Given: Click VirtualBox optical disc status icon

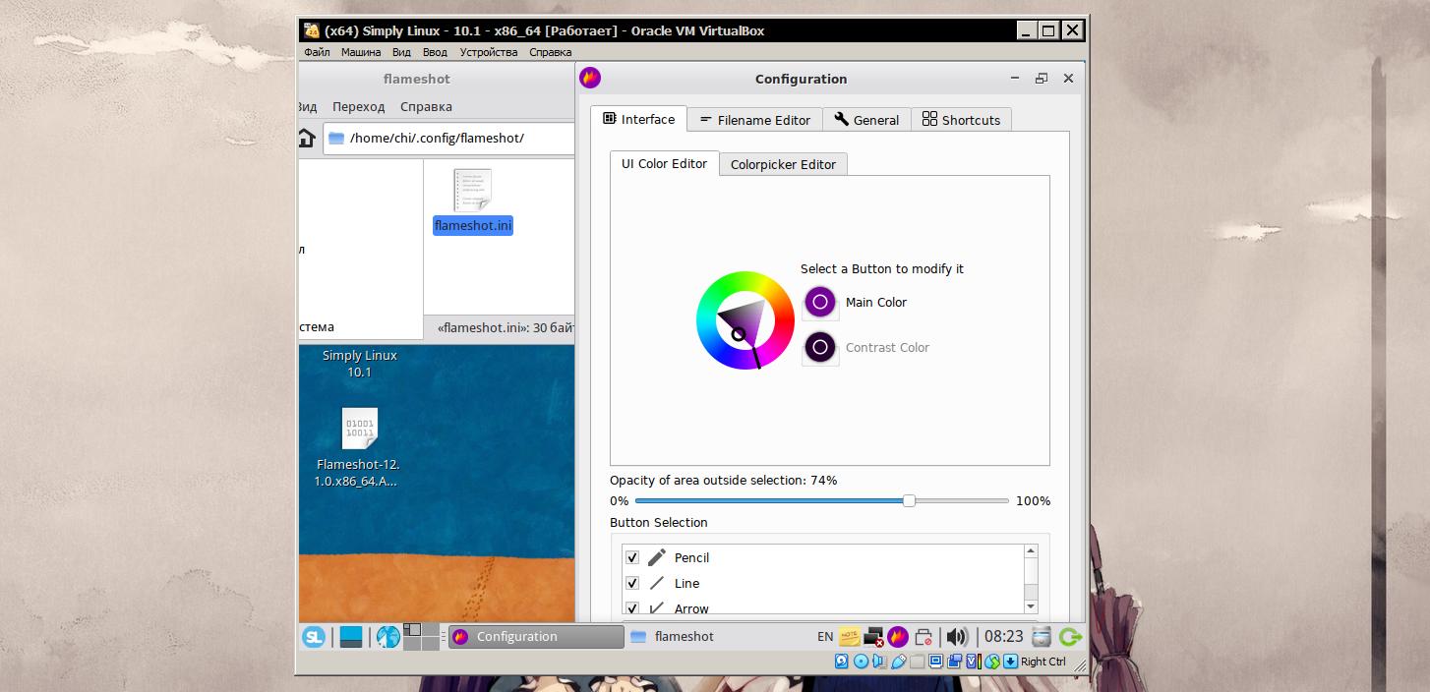Looking at the screenshot, I should [861, 662].
